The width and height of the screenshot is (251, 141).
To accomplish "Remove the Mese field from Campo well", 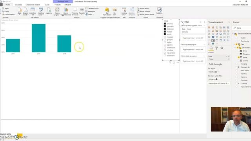I will click(x=229, y=59).
